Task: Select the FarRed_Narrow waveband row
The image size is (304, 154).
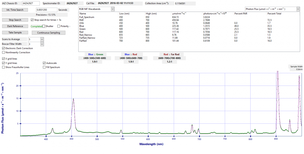Action: [189, 38]
